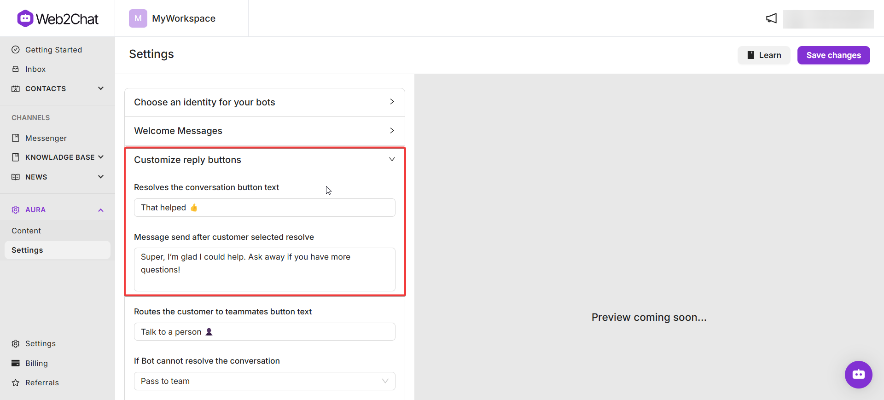Expand the CONTACTS menu chevron
Screen dimensions: 884x400
point(101,88)
